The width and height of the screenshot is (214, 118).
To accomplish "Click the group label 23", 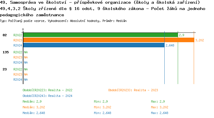I will point(5,69).
